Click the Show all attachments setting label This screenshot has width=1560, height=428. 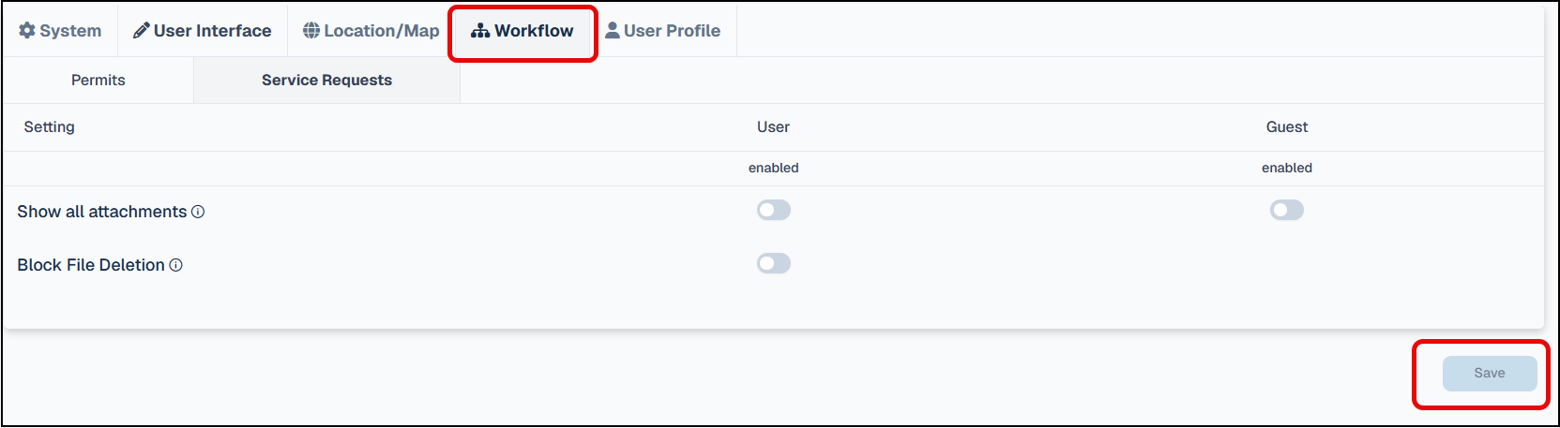click(102, 212)
